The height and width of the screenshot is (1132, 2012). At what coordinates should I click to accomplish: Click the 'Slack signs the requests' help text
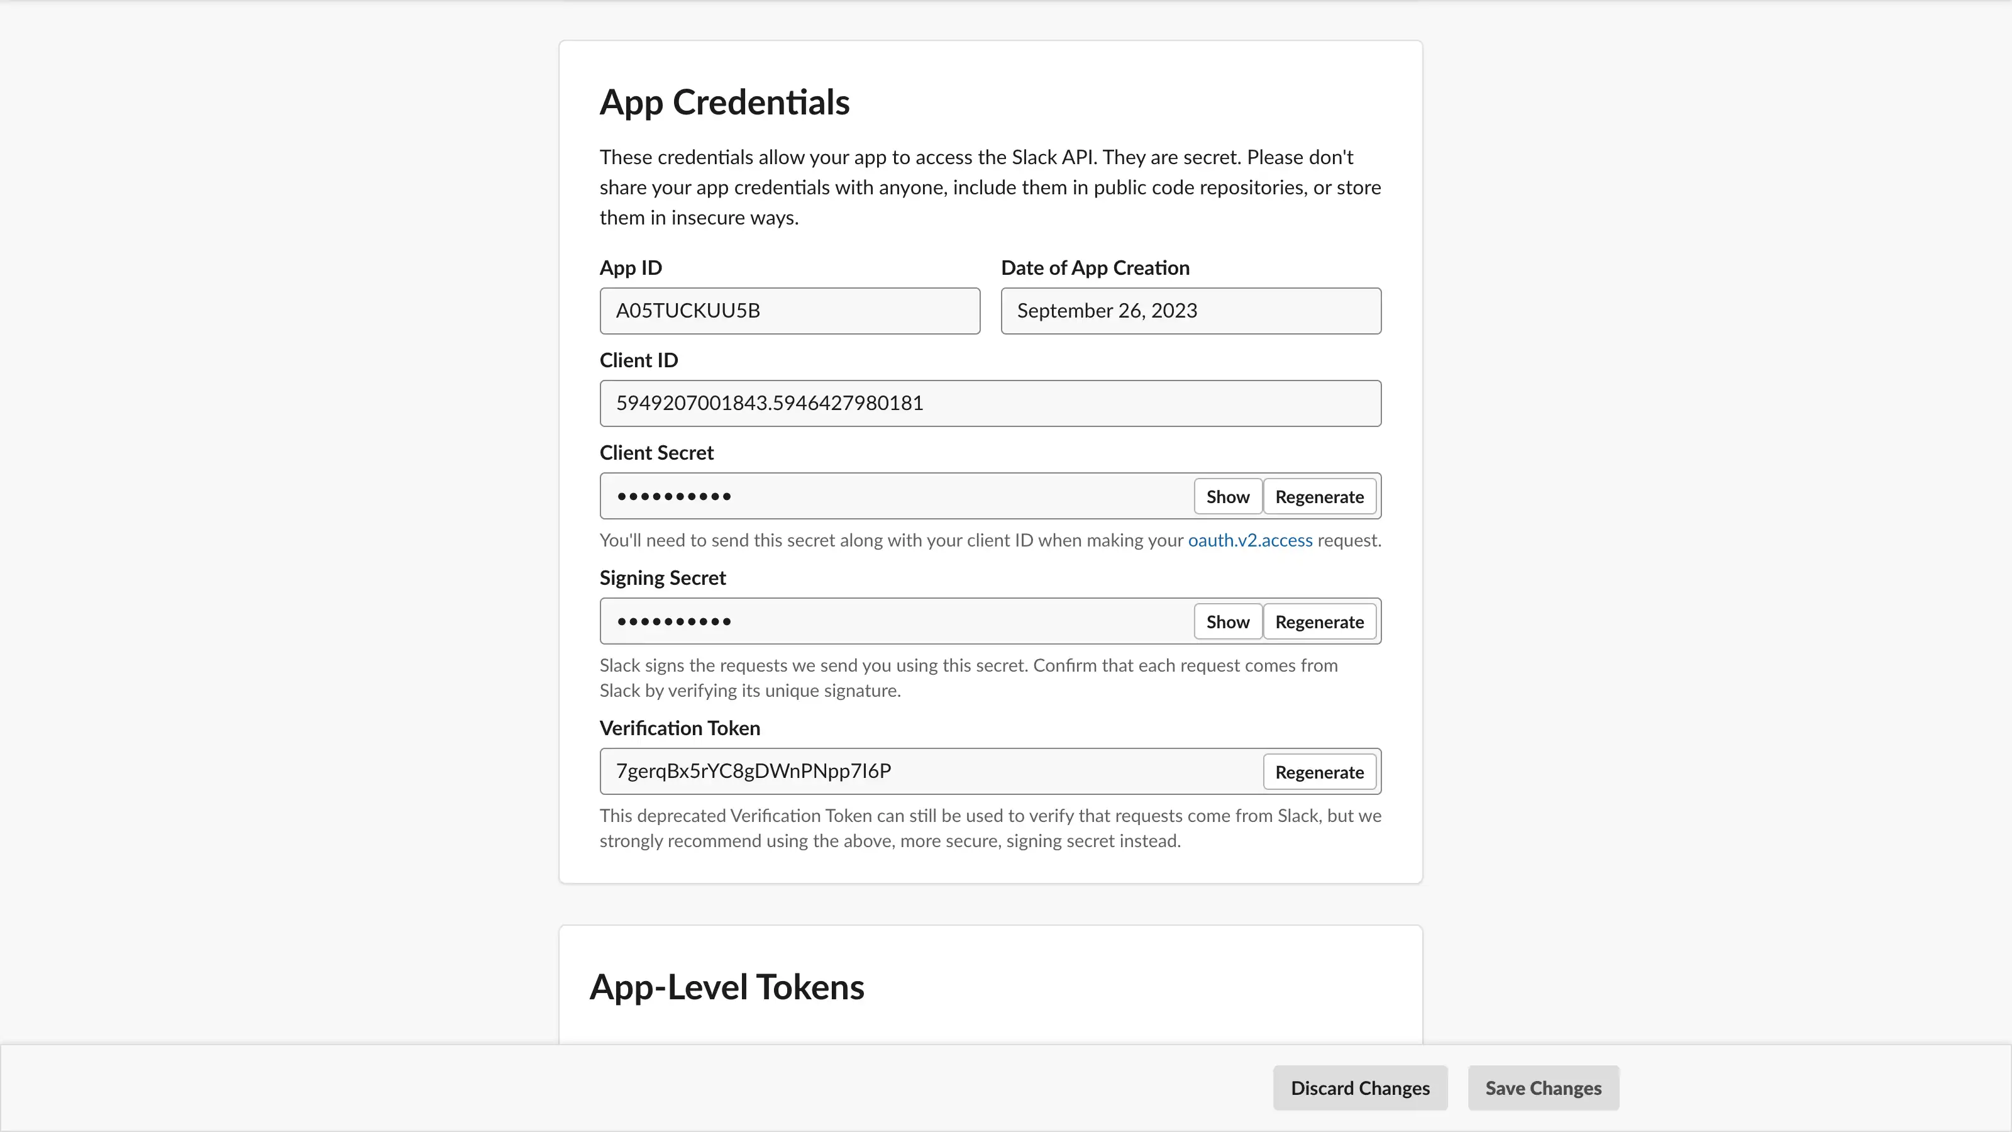968,678
